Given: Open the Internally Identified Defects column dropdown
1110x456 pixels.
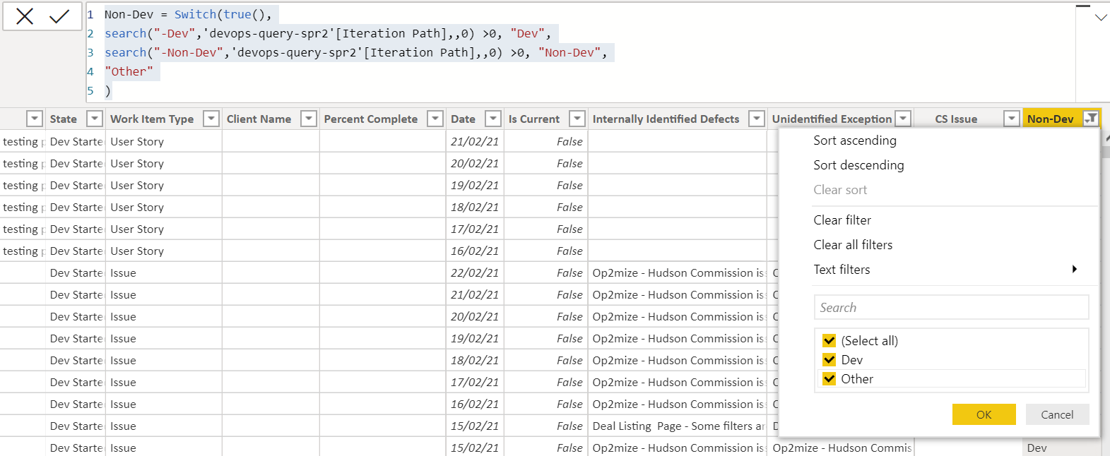Looking at the screenshot, I should 757,119.
